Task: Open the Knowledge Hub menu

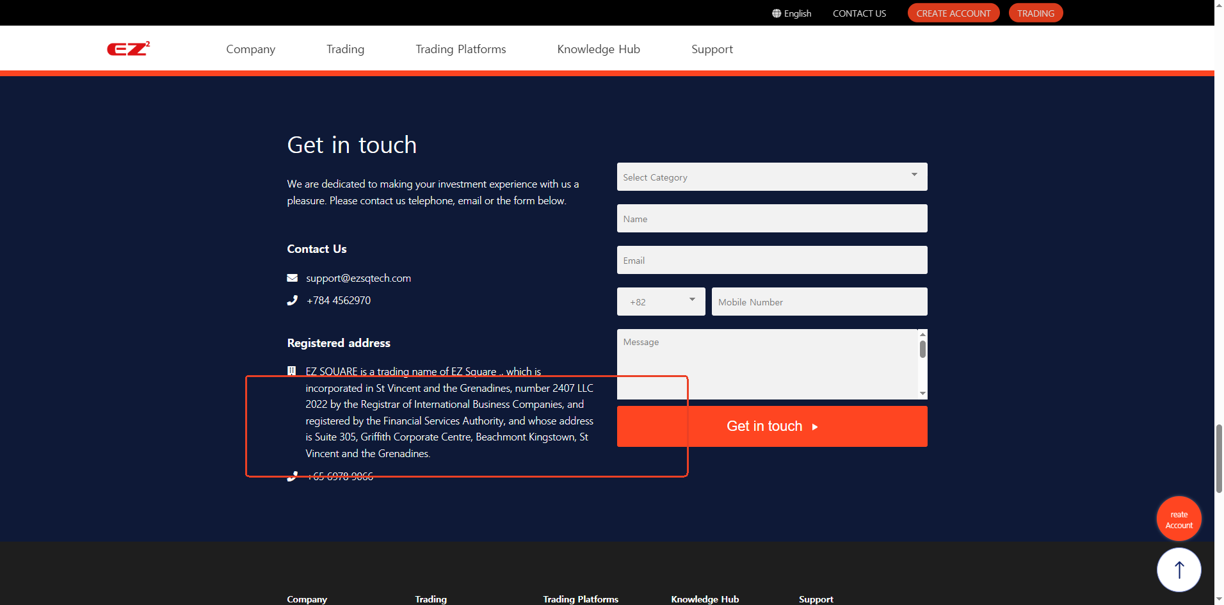Action: (598, 49)
